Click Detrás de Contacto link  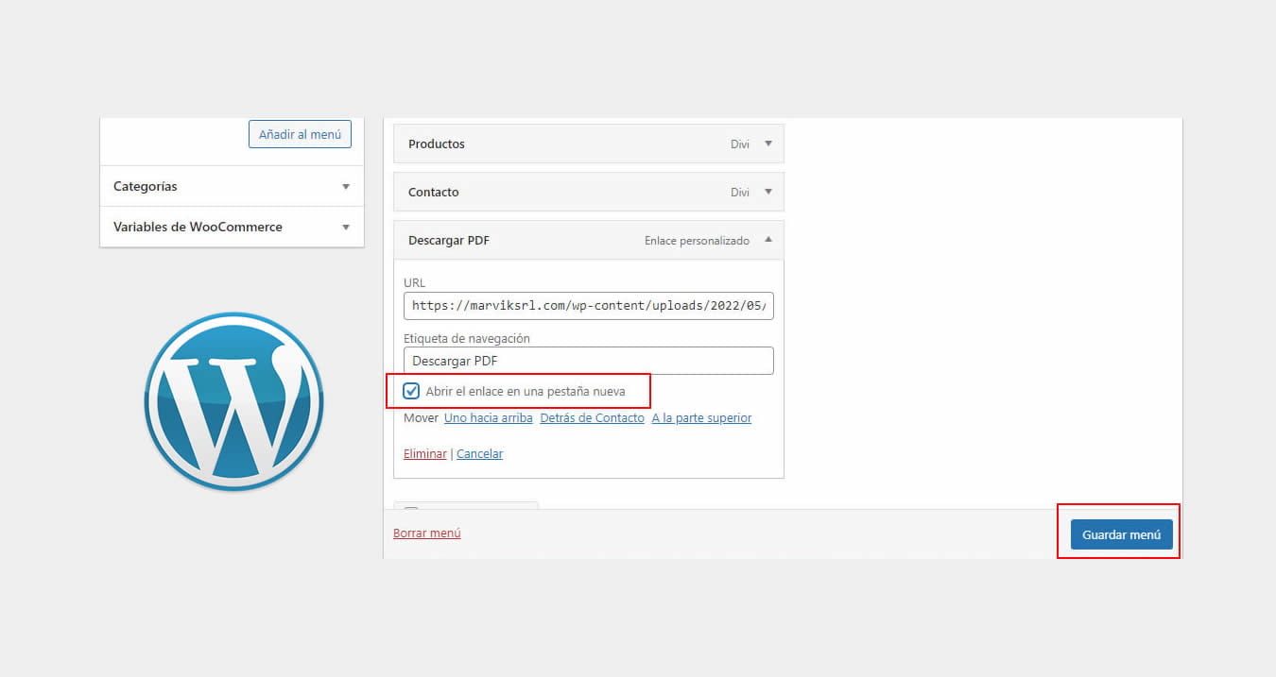click(592, 417)
